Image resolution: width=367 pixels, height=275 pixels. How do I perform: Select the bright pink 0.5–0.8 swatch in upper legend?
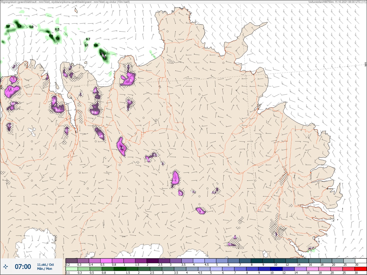tap(106, 261)
